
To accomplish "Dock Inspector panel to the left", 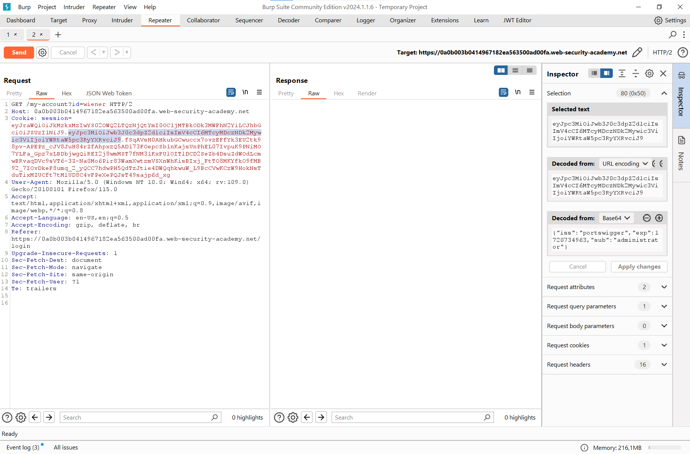I will 594,73.
